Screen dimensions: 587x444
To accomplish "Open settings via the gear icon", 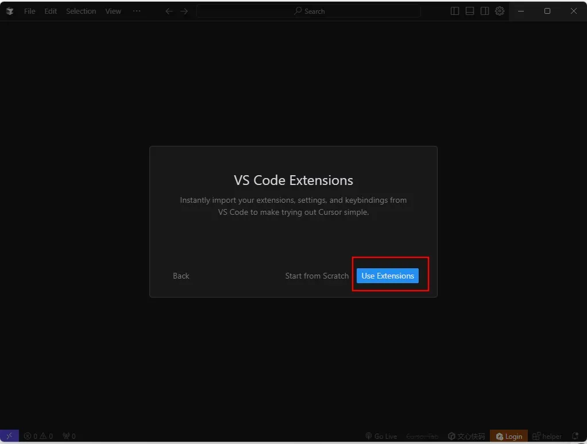I will [499, 11].
